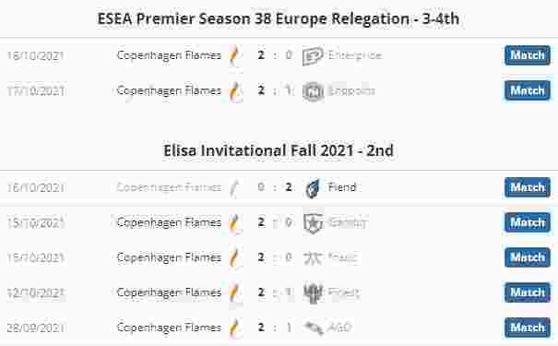
Task: Click the fnatic team logo
Action: (313, 257)
